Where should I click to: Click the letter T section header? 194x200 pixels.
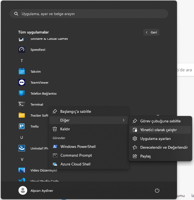(x=22, y=61)
